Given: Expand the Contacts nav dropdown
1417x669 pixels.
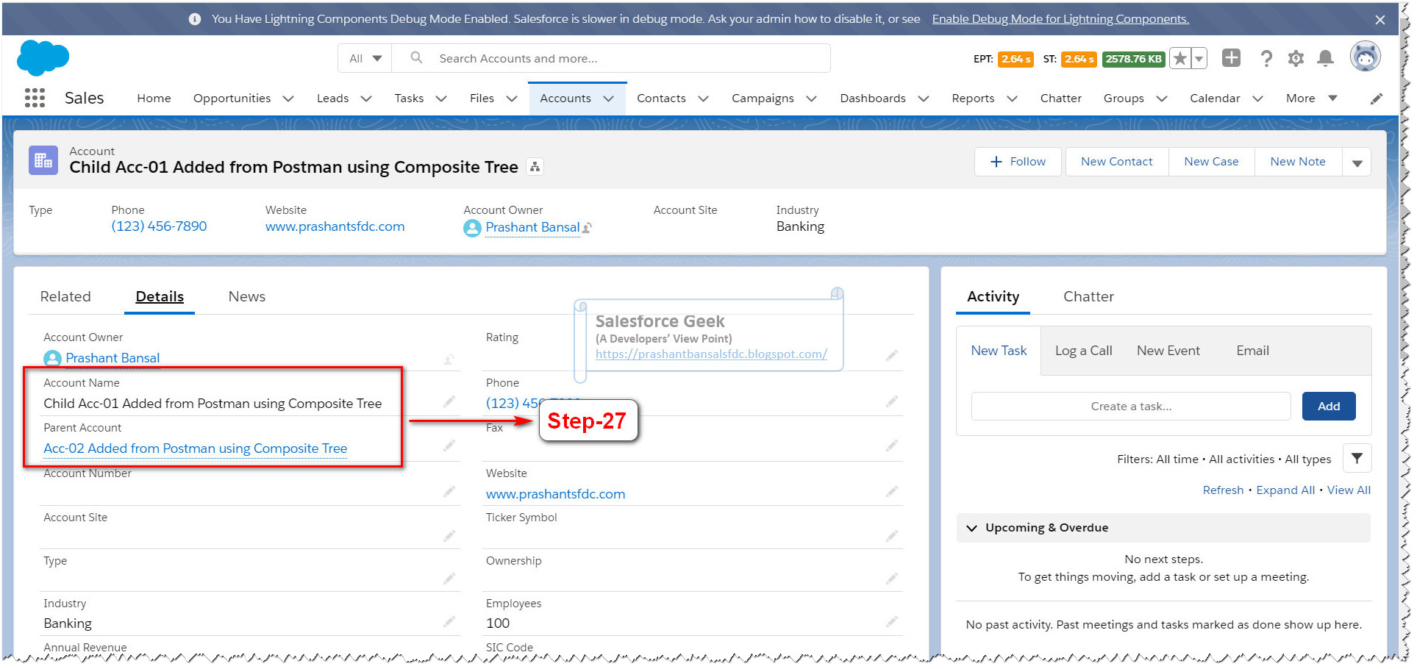Looking at the screenshot, I should pos(703,99).
